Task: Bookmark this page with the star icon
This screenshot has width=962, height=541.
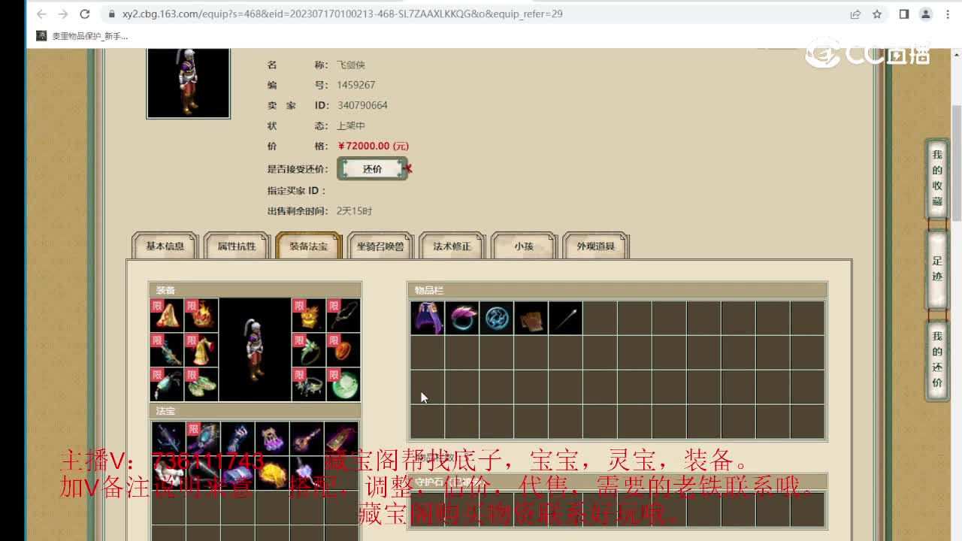Action: [877, 14]
